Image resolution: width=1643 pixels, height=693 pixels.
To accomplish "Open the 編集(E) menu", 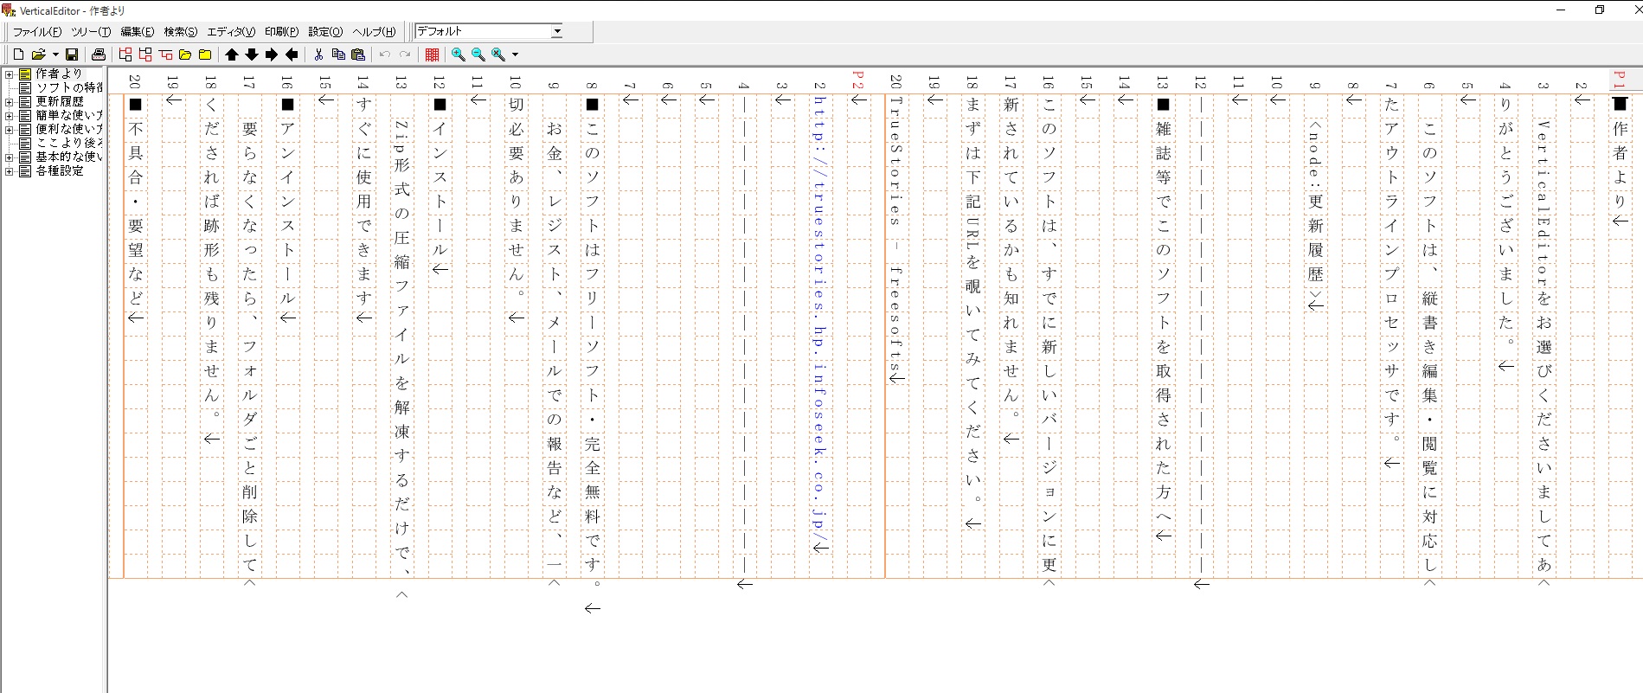I will pyautogui.click(x=138, y=32).
